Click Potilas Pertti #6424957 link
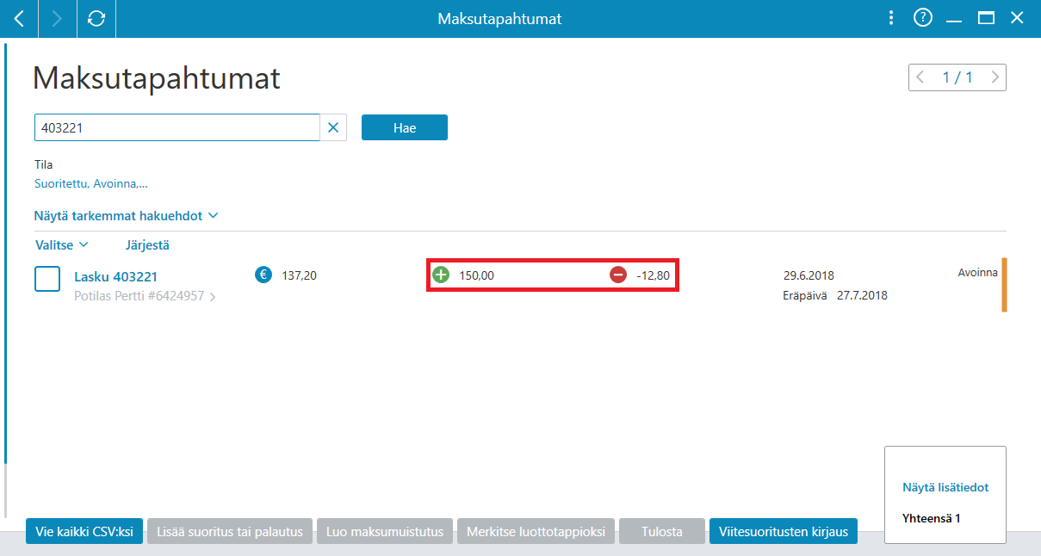 click(145, 296)
